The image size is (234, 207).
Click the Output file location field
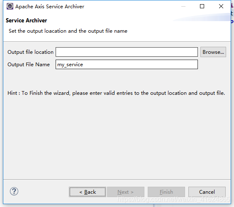click(127, 52)
